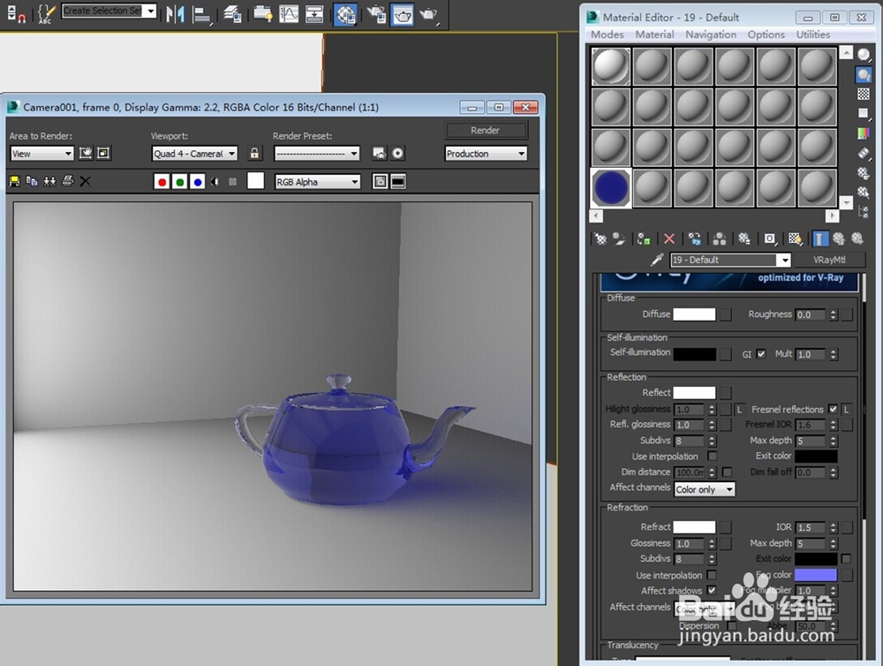Print the rendered image
Screen dimensions: 883x666
pyautogui.click(x=68, y=181)
